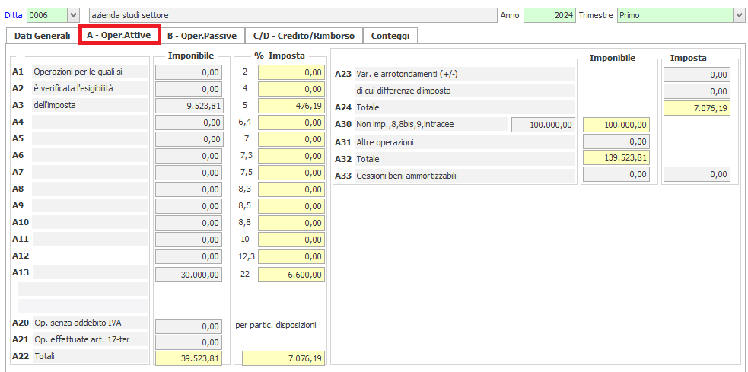This screenshot has width=748, height=372.
Task: Click the label 'Var. e arrotondamenti (+/-)'
Action: tap(407, 74)
